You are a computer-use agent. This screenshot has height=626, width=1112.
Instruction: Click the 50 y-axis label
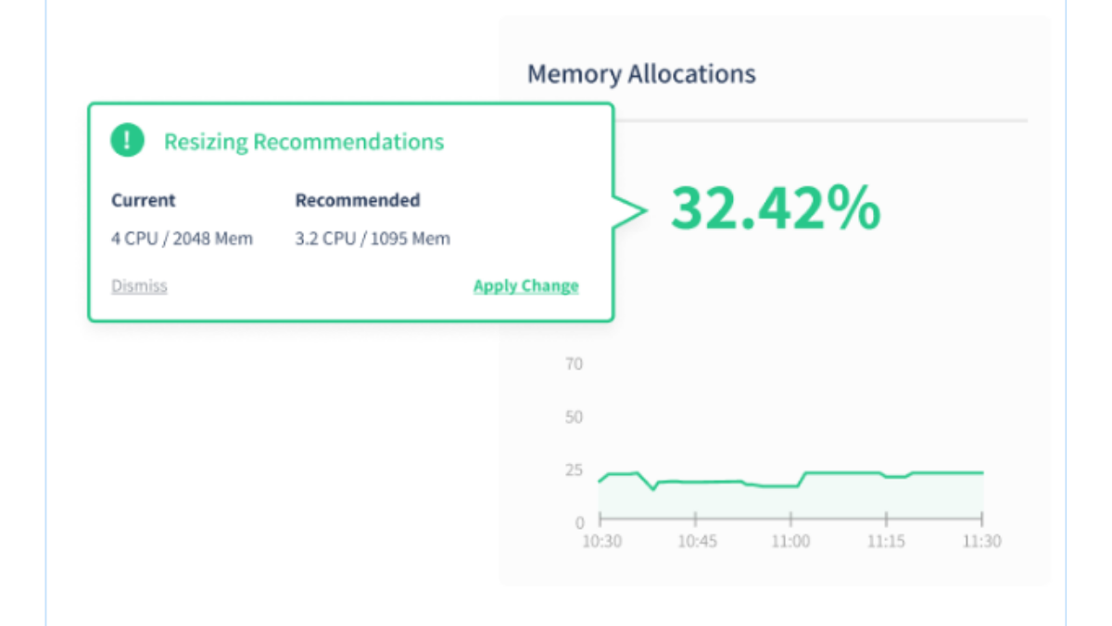[574, 417]
